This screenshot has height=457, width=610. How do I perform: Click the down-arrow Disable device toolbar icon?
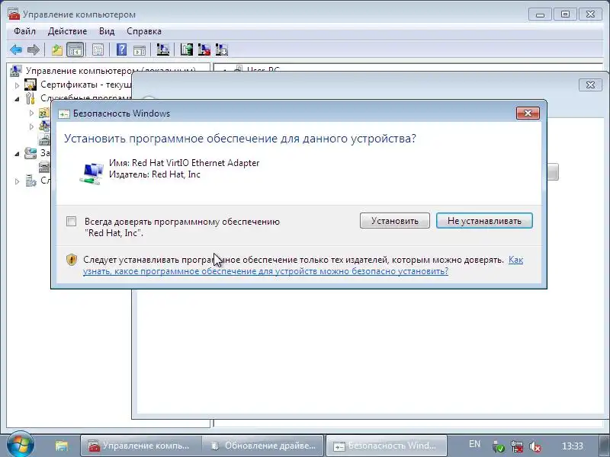point(221,50)
